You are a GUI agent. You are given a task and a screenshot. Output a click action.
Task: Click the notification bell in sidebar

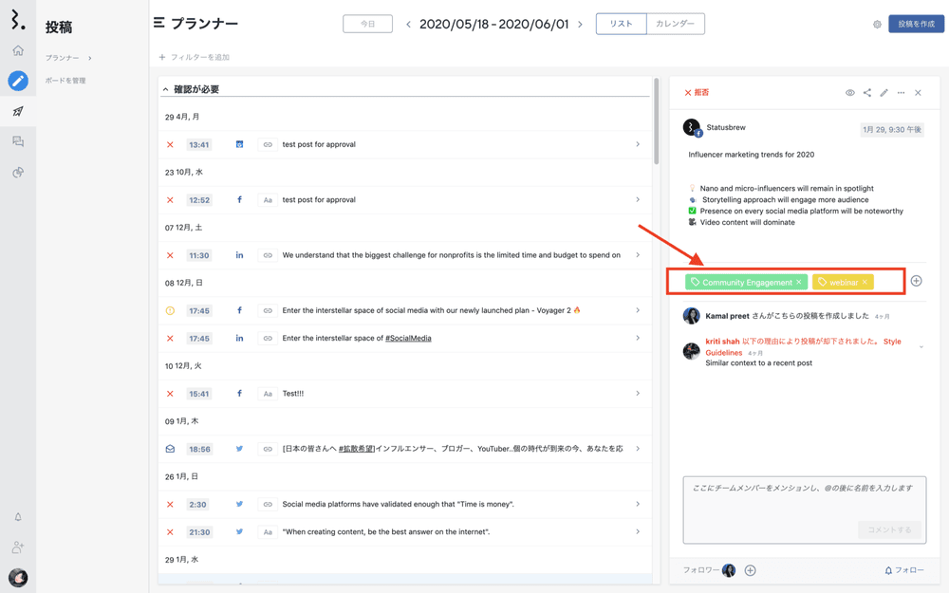(x=18, y=517)
